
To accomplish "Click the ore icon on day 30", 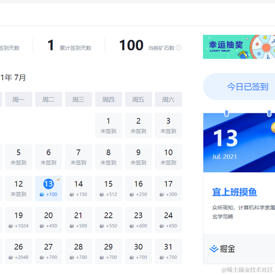I will [x=132, y=257].
